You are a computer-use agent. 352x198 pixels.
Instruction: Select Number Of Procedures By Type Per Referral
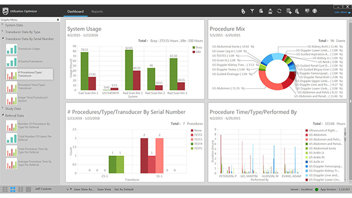pyautogui.click(x=29, y=126)
